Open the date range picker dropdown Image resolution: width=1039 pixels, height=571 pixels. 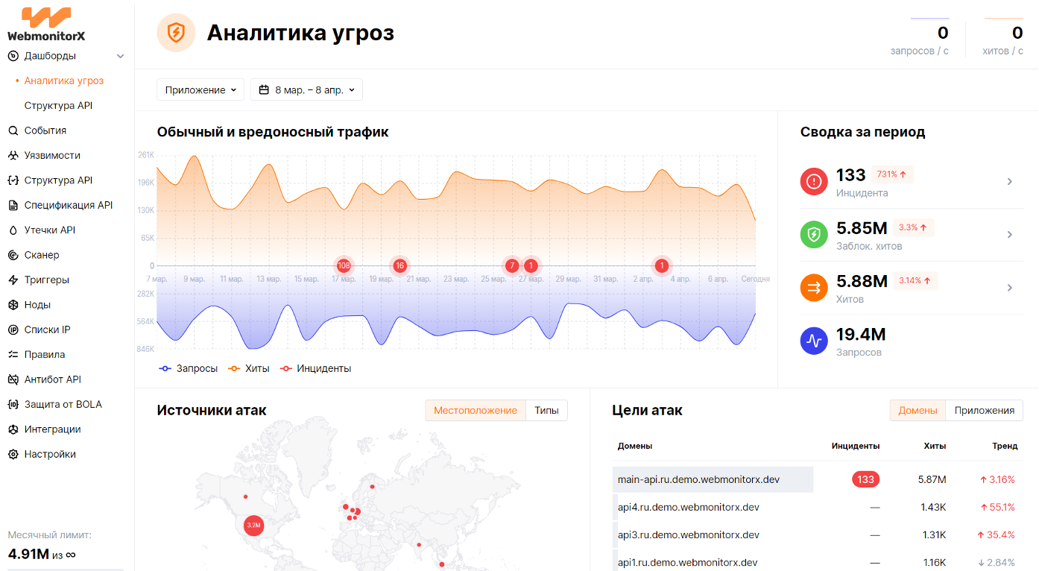(306, 90)
